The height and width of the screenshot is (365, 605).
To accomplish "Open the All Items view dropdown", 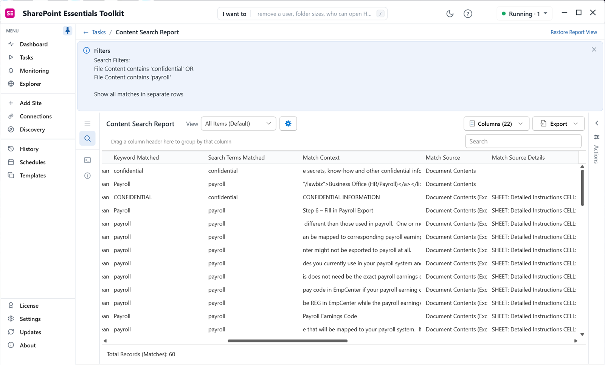I will [238, 123].
